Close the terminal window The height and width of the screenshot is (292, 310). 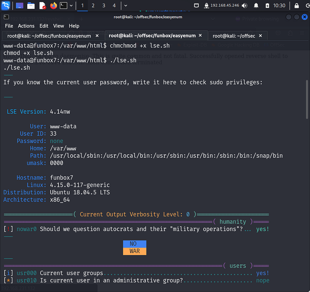coord(305,17)
